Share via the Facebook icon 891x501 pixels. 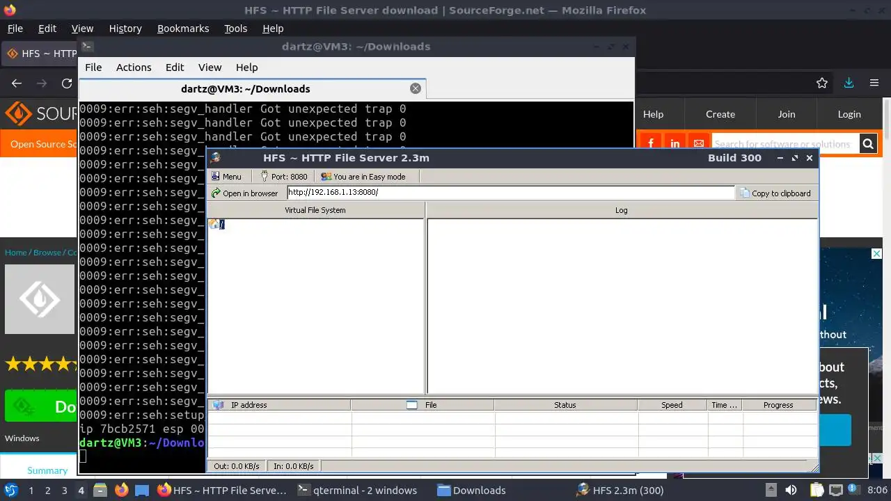651,143
